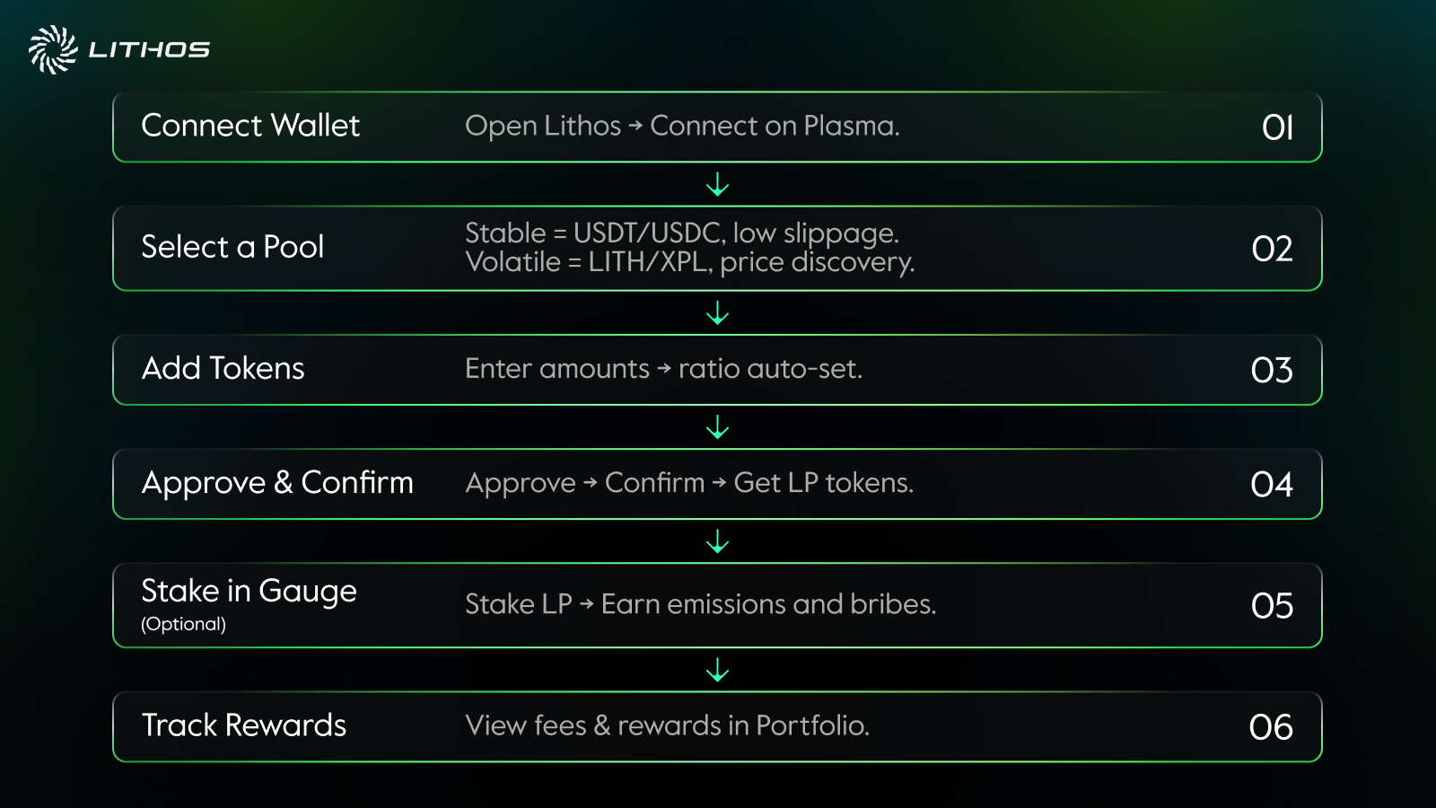Click the down arrow below Add Tokens

[717, 427]
